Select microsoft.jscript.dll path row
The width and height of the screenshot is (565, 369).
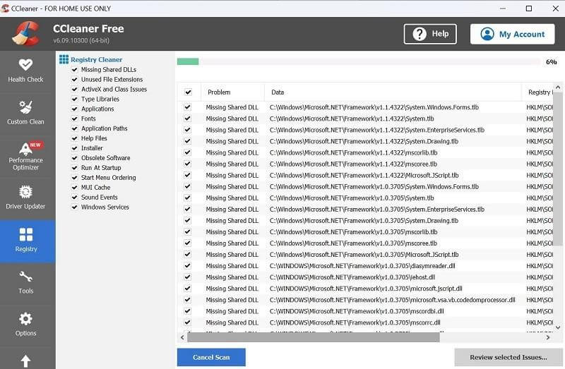tap(366, 289)
